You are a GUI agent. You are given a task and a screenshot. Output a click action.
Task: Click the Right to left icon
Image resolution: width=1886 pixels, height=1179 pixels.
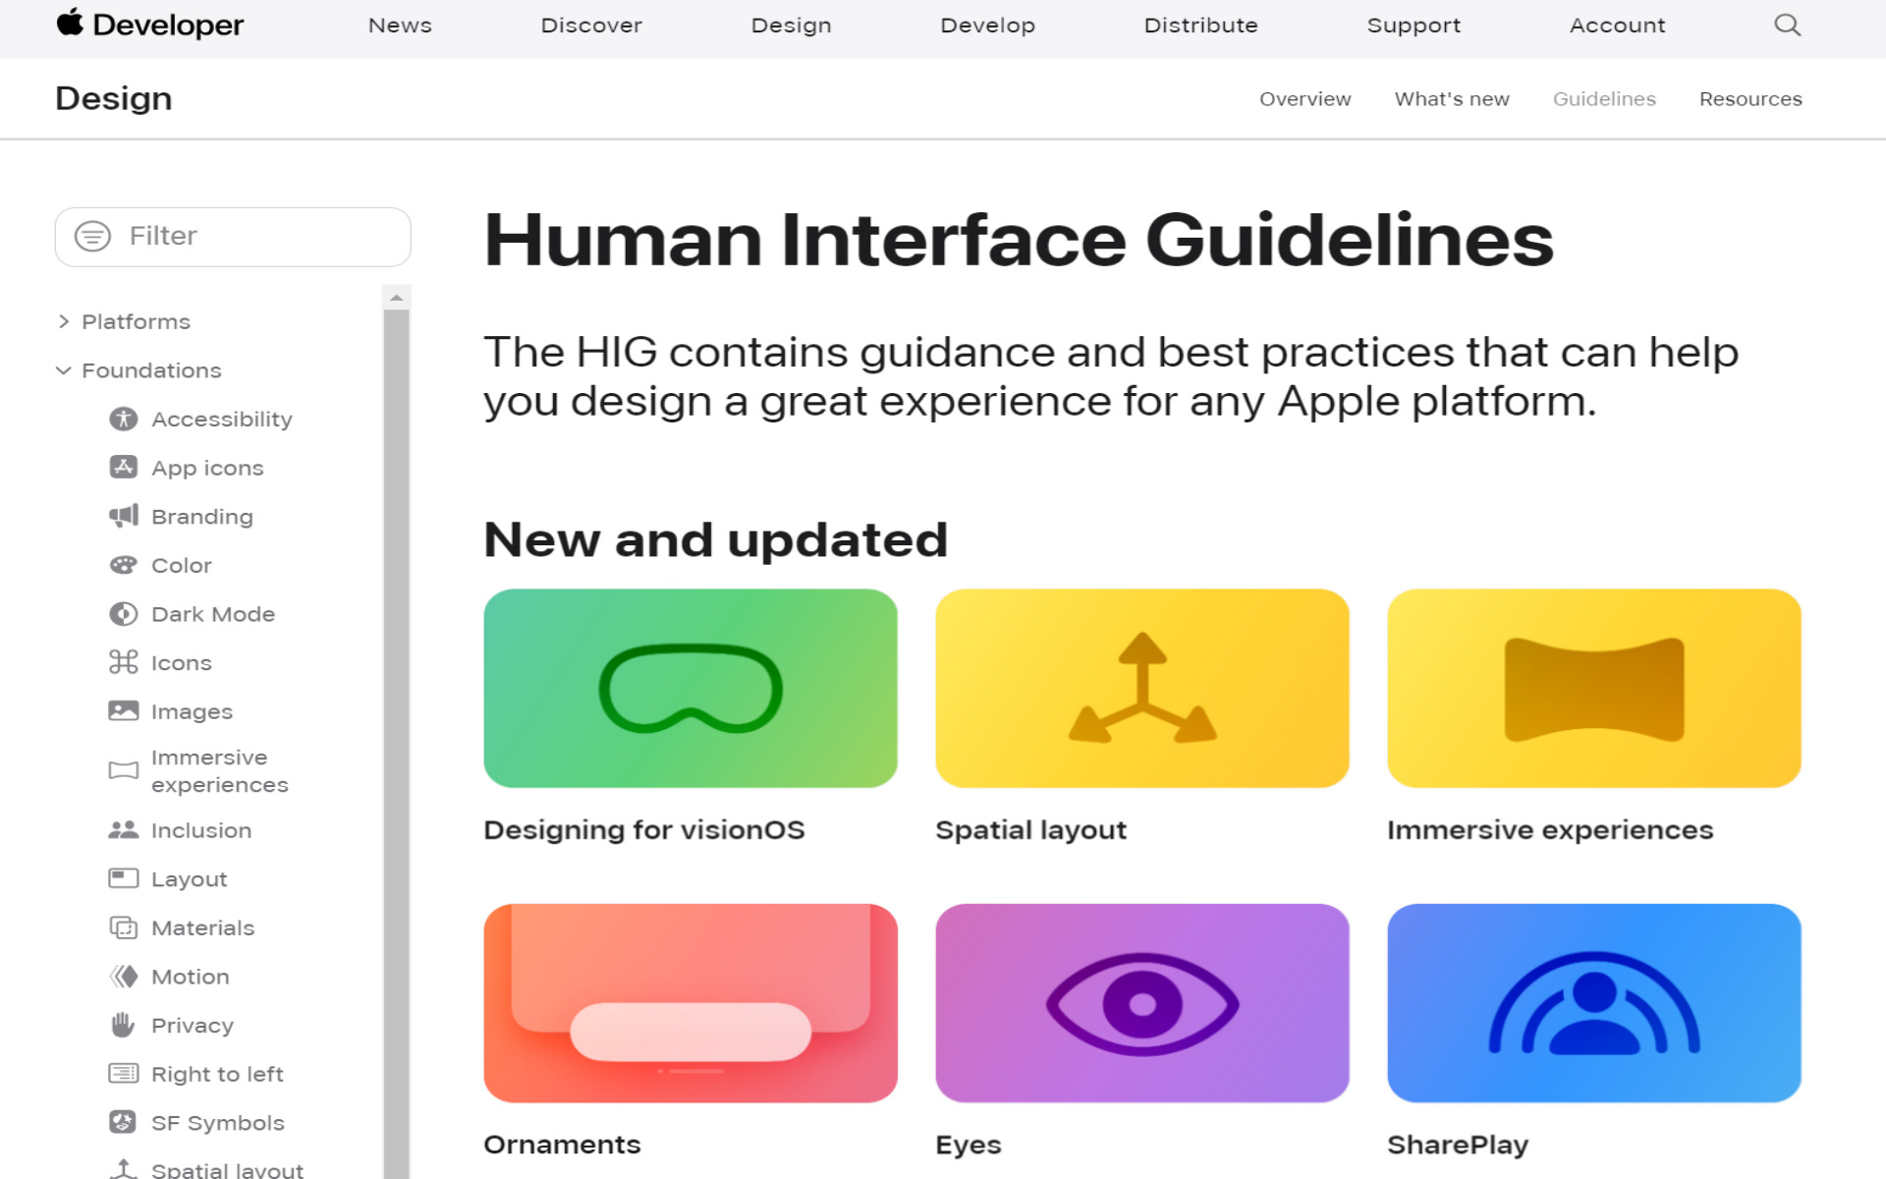coord(123,1073)
